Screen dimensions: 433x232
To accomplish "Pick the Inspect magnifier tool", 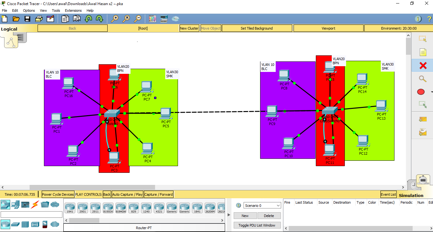I will [422, 78].
